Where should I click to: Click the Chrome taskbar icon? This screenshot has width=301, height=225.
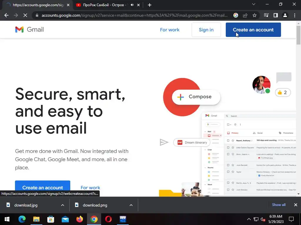(x=94, y=219)
